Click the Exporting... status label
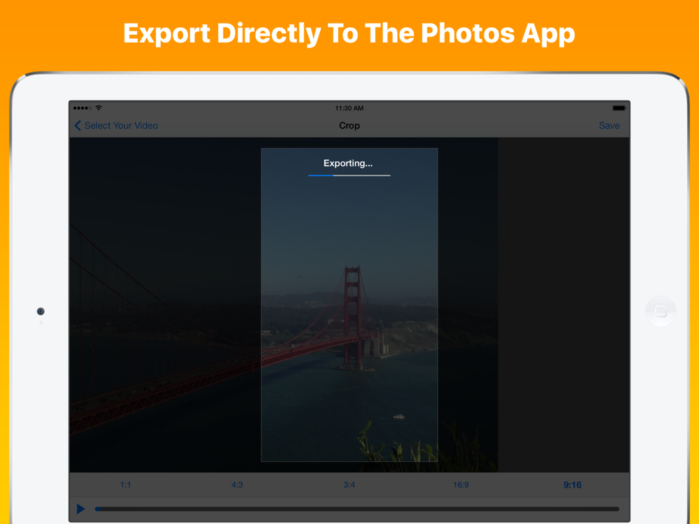Screen dimensions: 699x524 (x=348, y=163)
